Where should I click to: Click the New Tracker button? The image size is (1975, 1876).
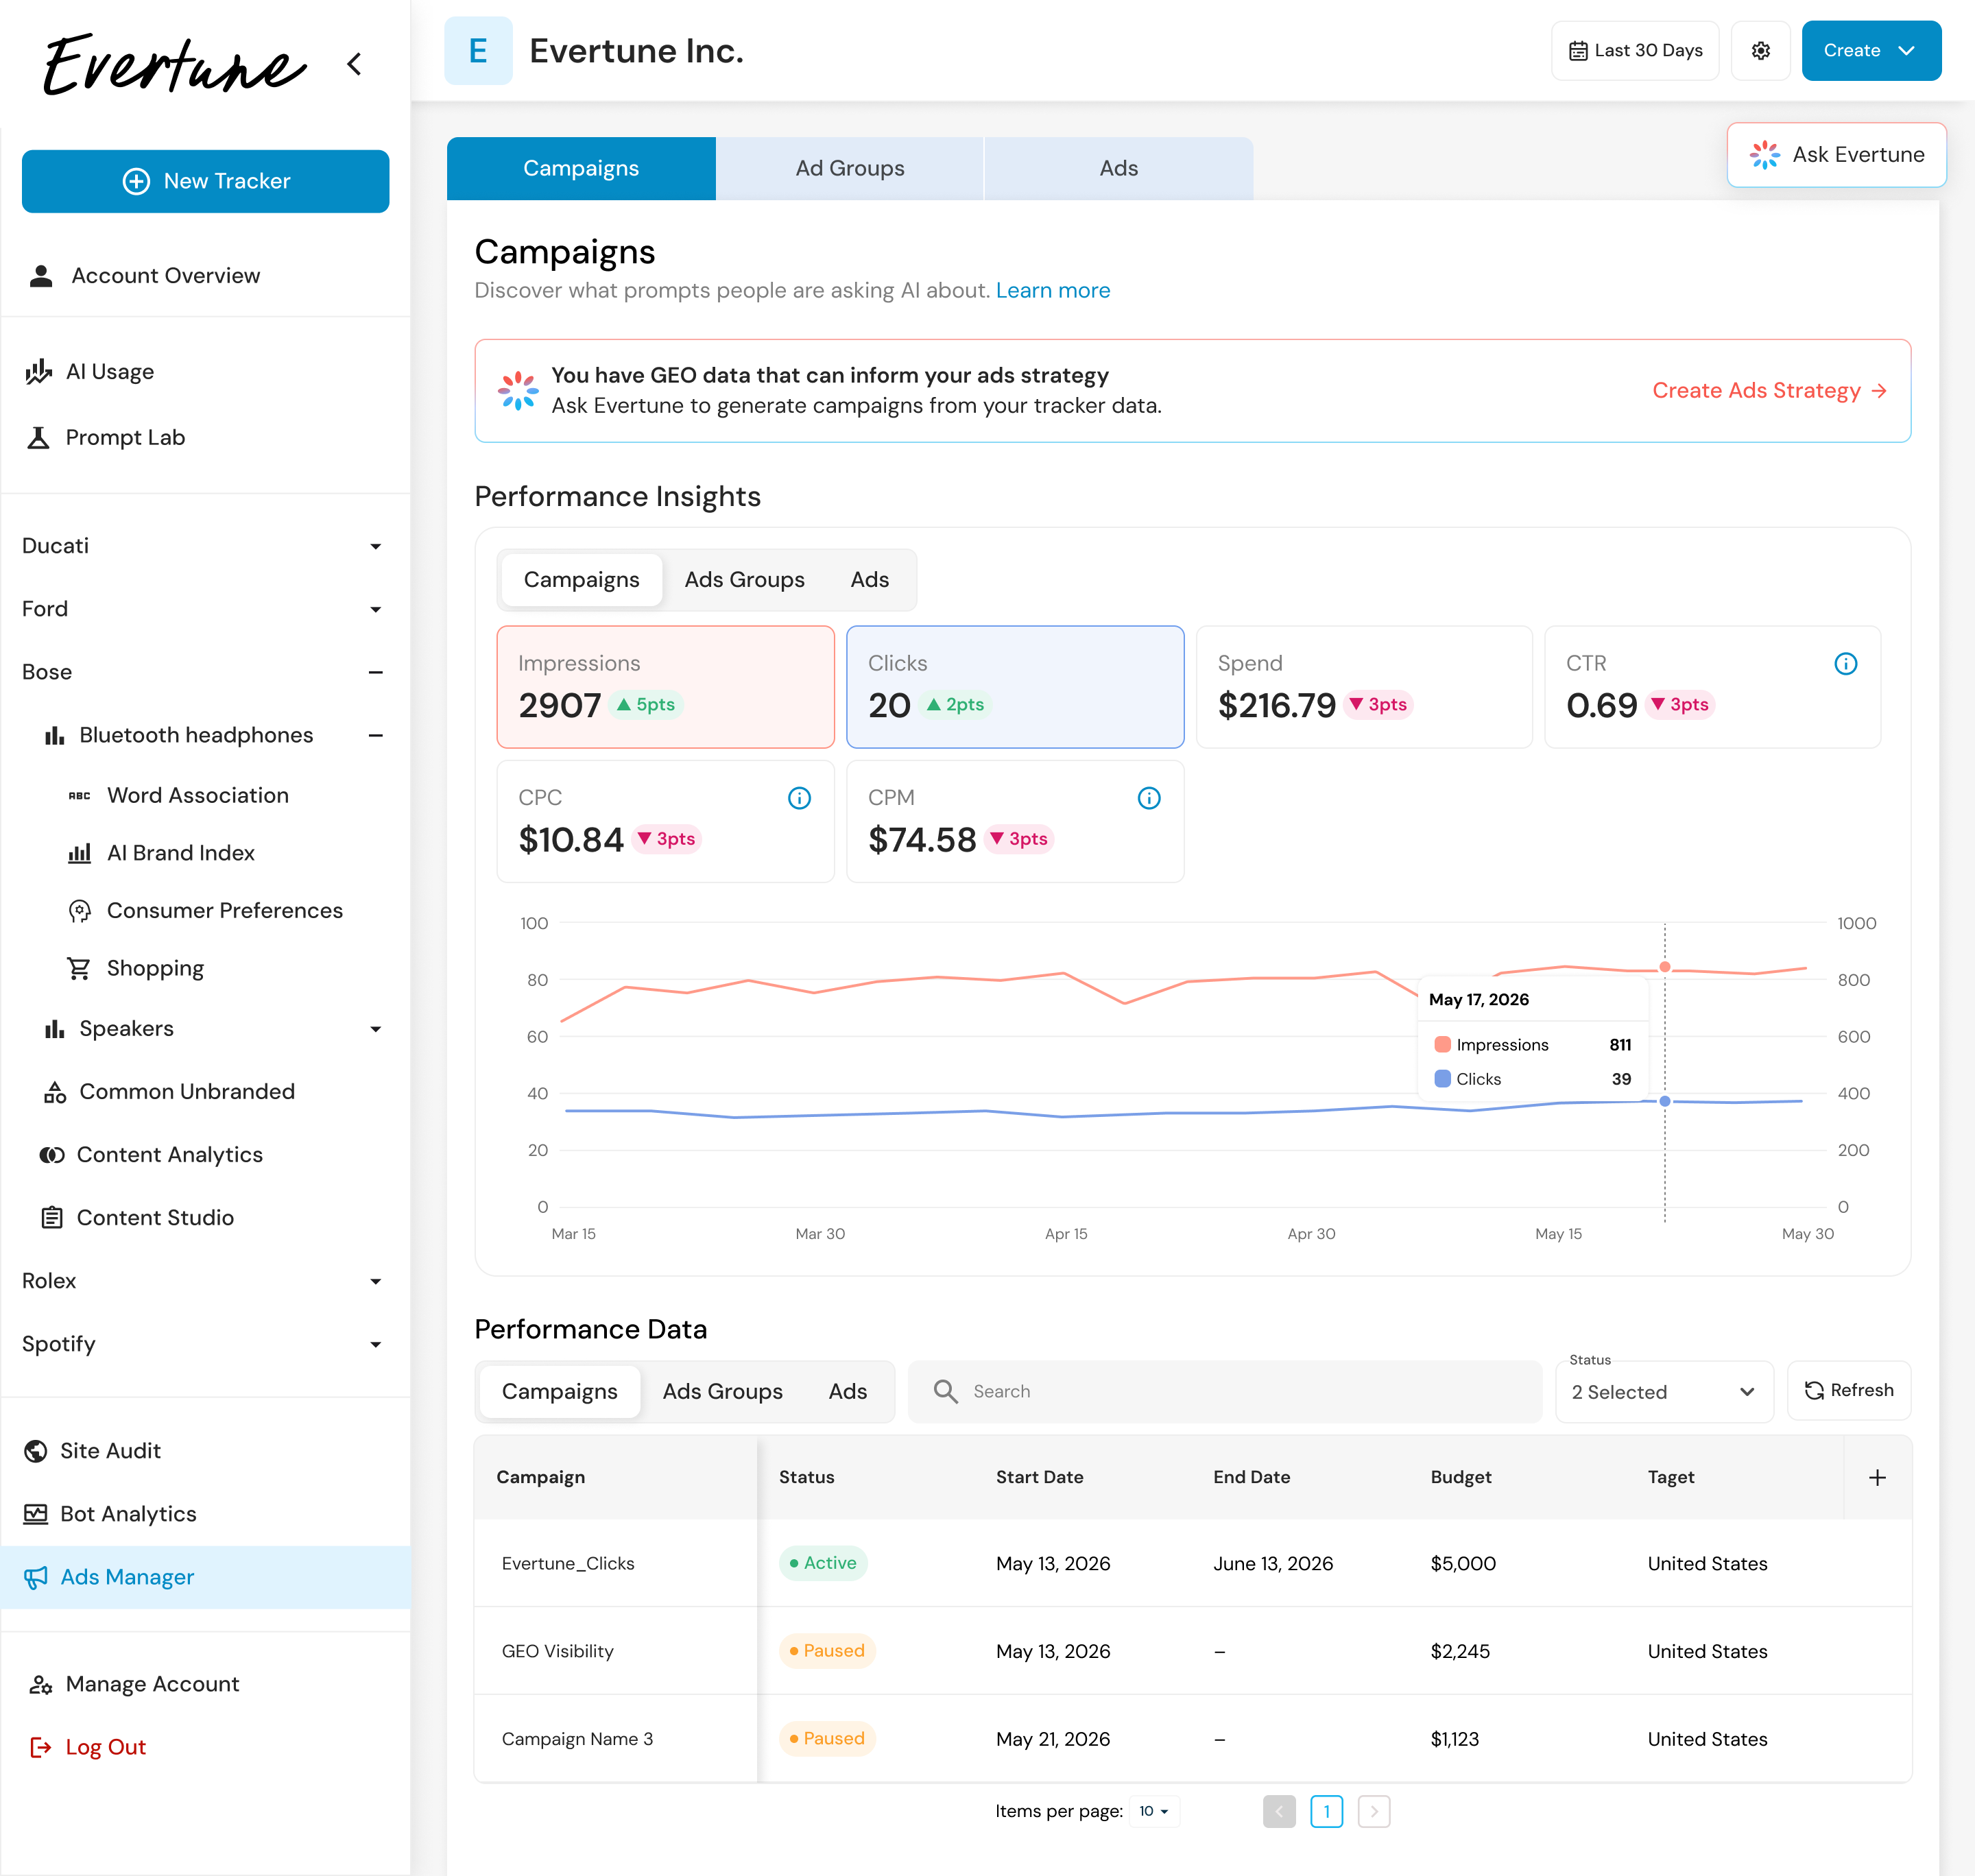tap(205, 181)
